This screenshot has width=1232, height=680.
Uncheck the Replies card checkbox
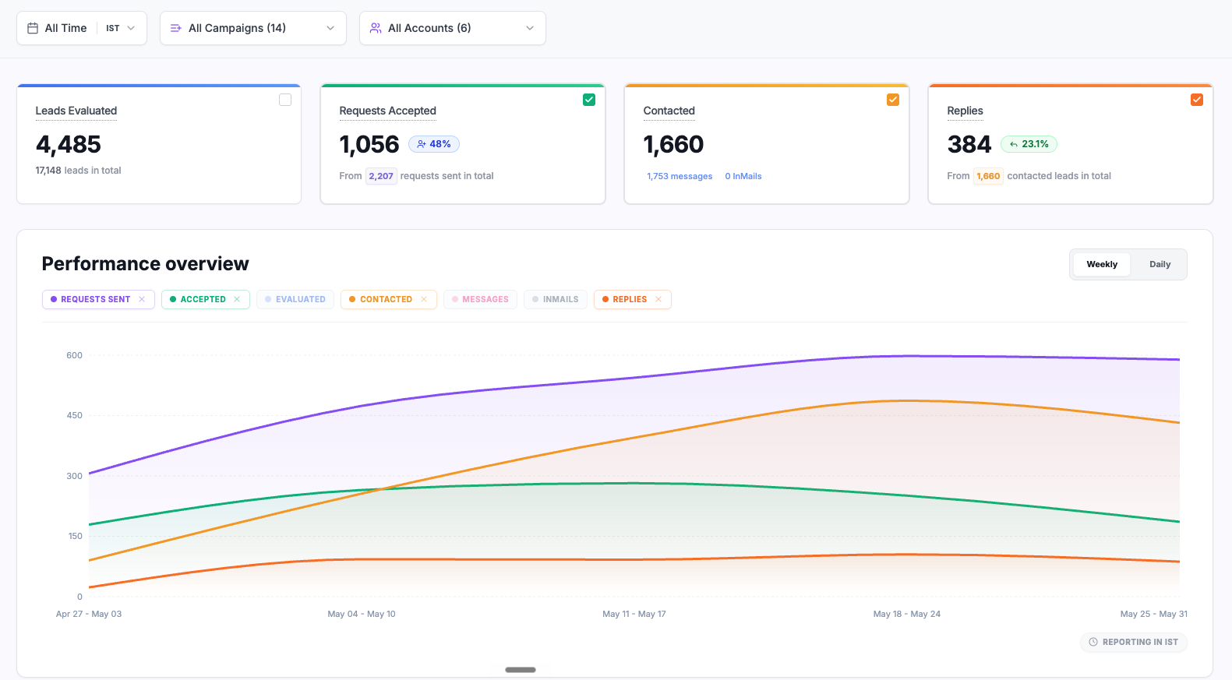click(x=1197, y=100)
